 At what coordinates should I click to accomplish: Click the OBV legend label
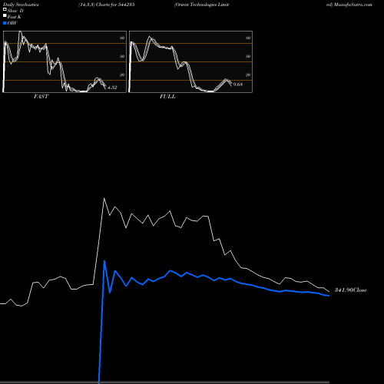point(12,23)
